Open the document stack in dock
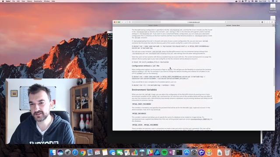The width and height of the screenshot is (280, 157). (x=220, y=153)
